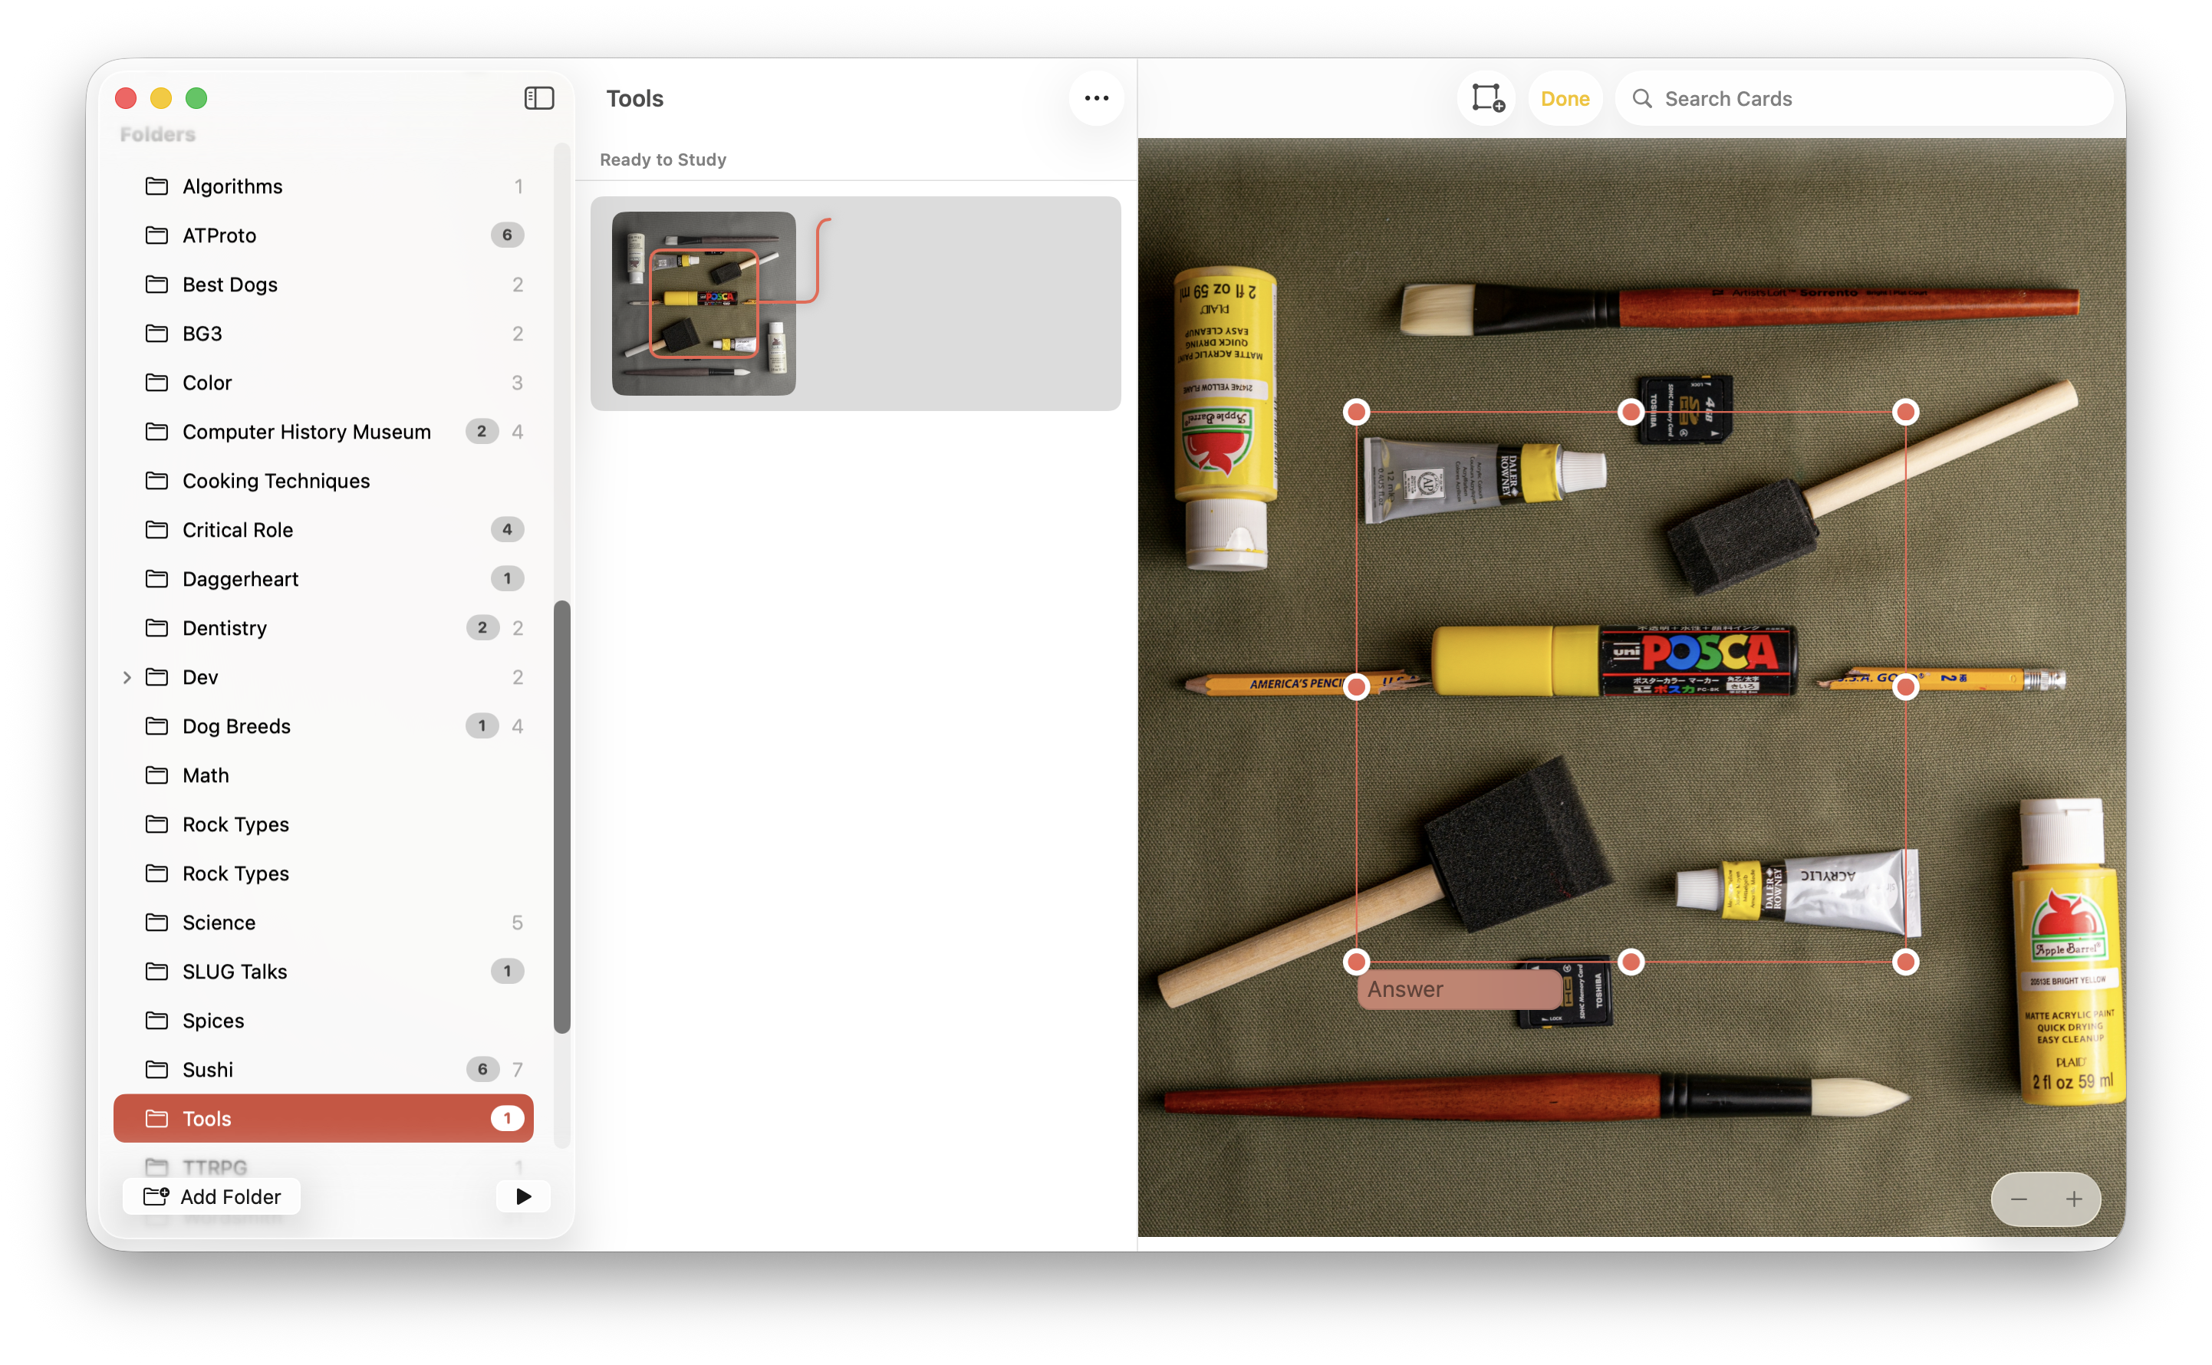Focus the Search Cards field

coord(1864,98)
